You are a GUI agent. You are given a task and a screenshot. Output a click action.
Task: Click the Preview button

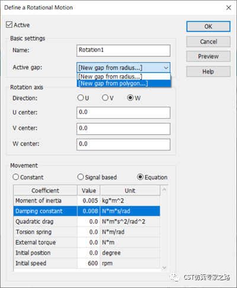click(x=208, y=56)
